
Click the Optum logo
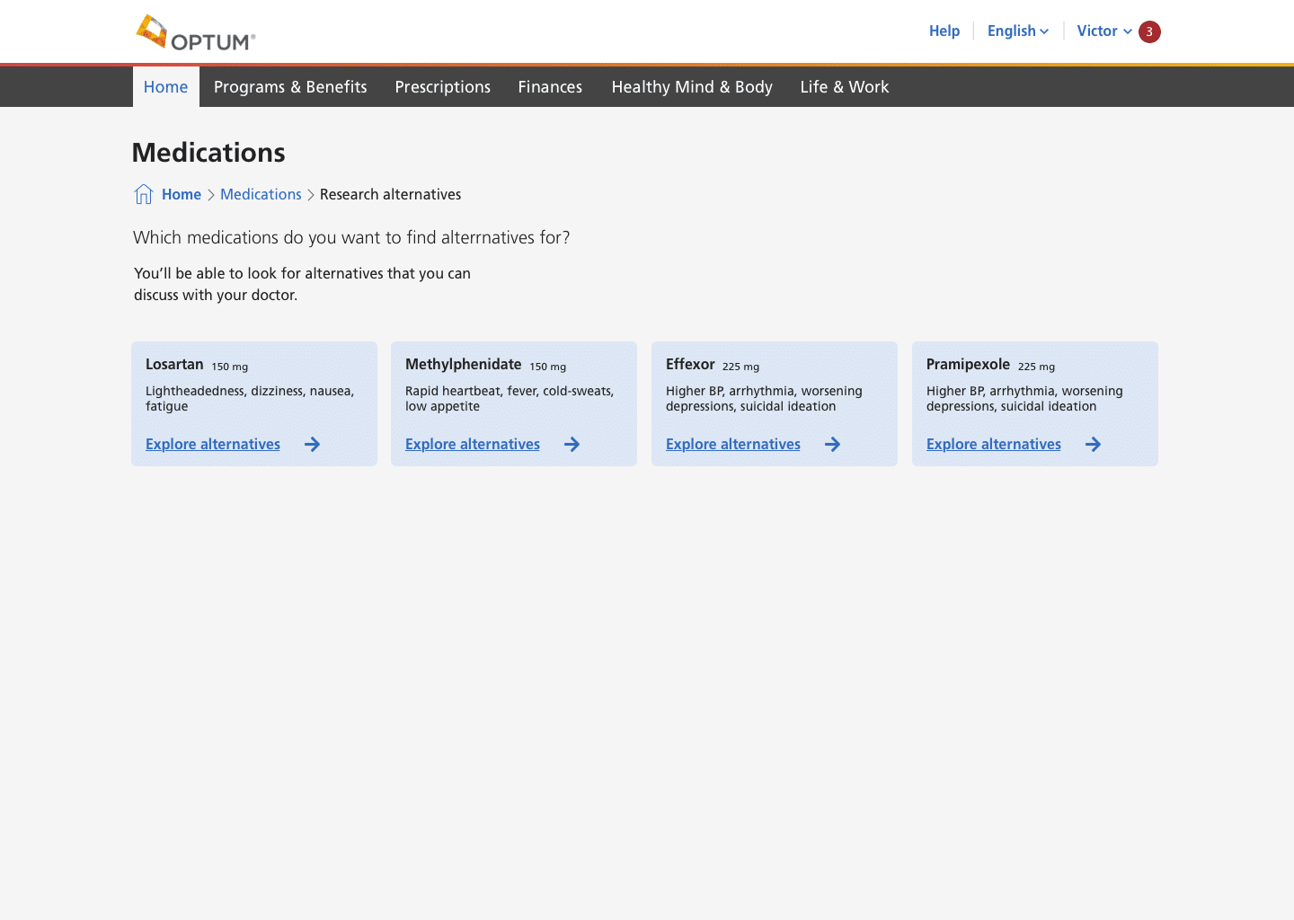(x=196, y=33)
